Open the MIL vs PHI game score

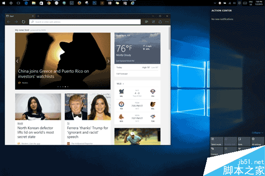click(x=137, y=93)
